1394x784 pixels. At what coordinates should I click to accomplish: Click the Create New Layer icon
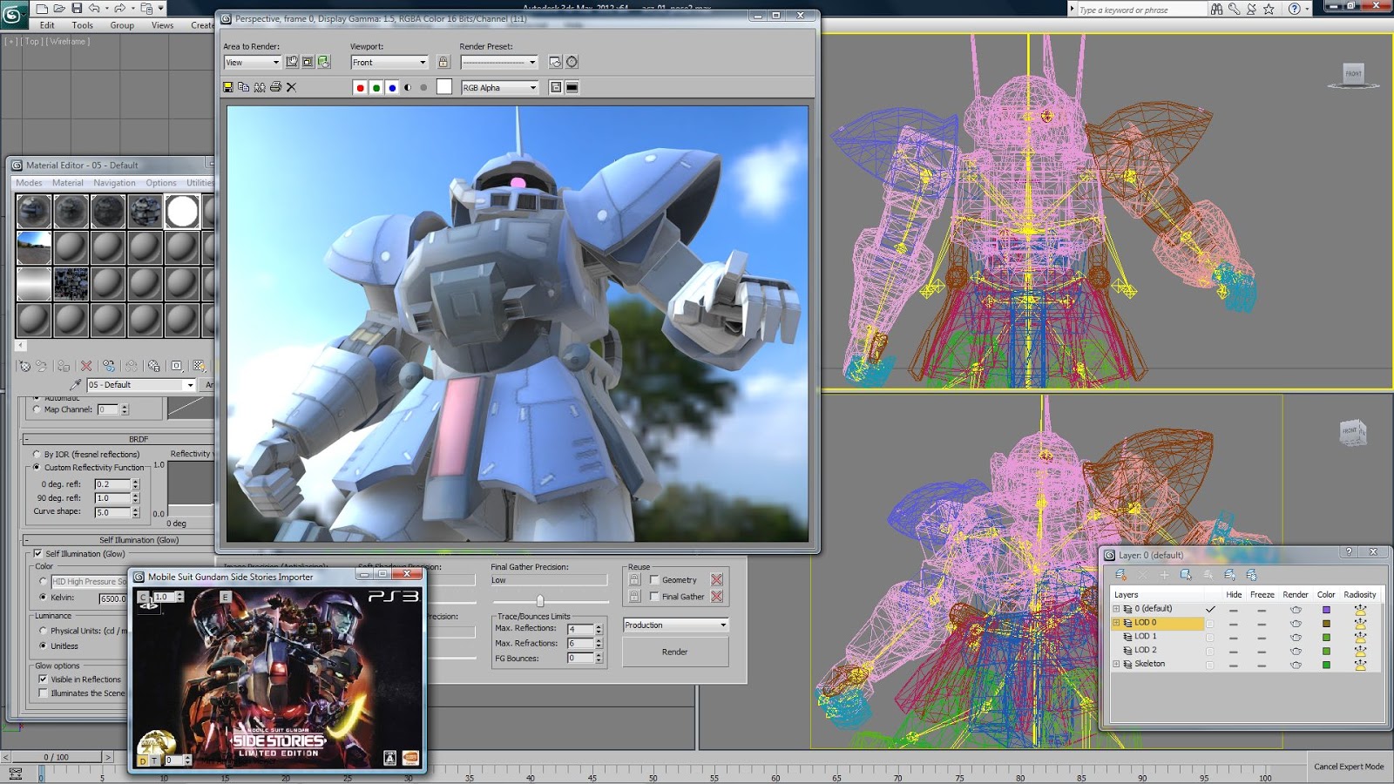(1120, 575)
